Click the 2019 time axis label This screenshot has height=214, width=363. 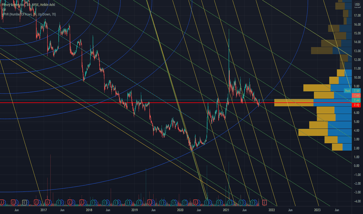pyautogui.click(x=134, y=210)
